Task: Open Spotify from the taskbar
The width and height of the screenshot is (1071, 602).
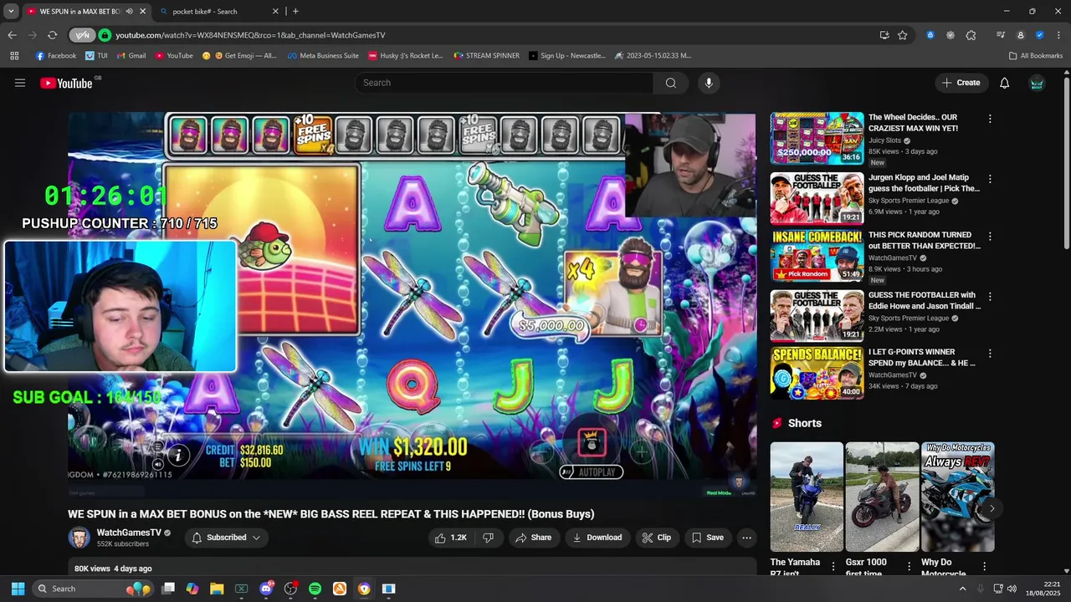Action: (x=315, y=589)
